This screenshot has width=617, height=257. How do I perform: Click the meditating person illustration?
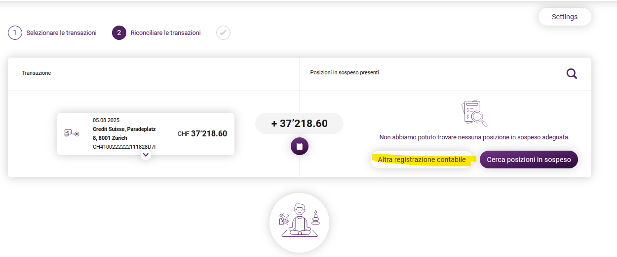click(x=299, y=223)
